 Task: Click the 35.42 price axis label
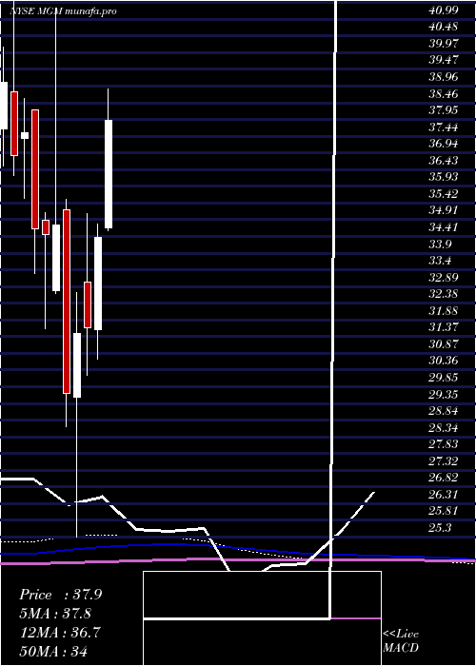pyautogui.click(x=444, y=194)
